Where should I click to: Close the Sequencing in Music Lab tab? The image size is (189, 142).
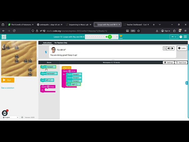[91, 25]
